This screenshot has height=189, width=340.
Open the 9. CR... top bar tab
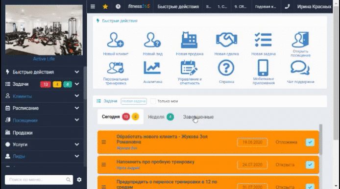[240, 7]
